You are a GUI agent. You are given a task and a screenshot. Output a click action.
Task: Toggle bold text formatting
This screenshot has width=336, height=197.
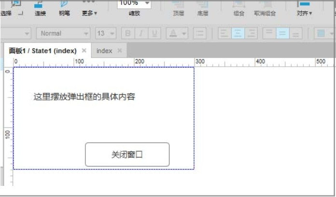click(x=128, y=33)
